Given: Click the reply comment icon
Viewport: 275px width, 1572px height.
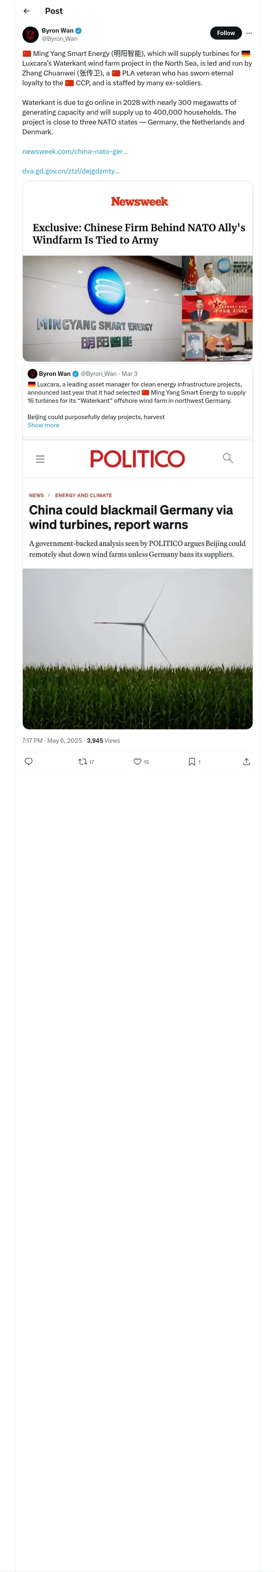Looking at the screenshot, I should coord(29,762).
